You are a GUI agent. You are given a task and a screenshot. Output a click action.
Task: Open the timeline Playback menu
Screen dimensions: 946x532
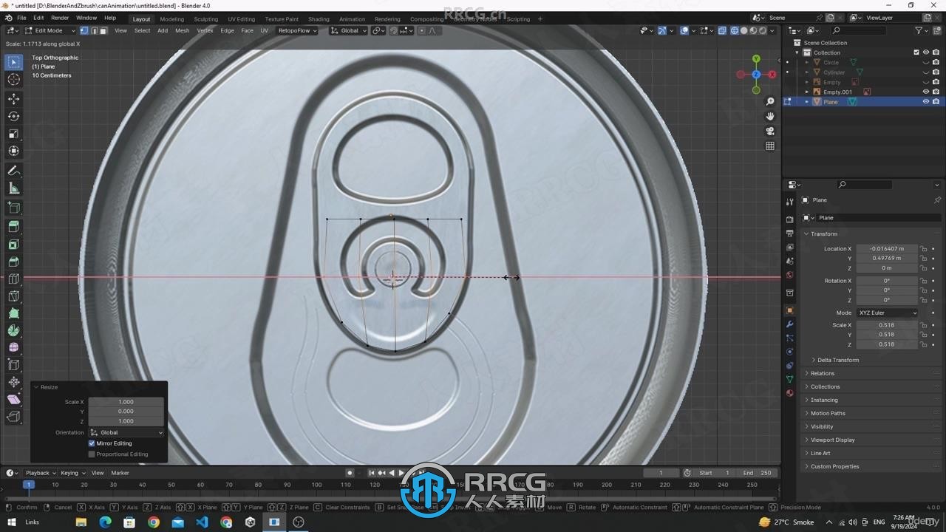(x=40, y=473)
